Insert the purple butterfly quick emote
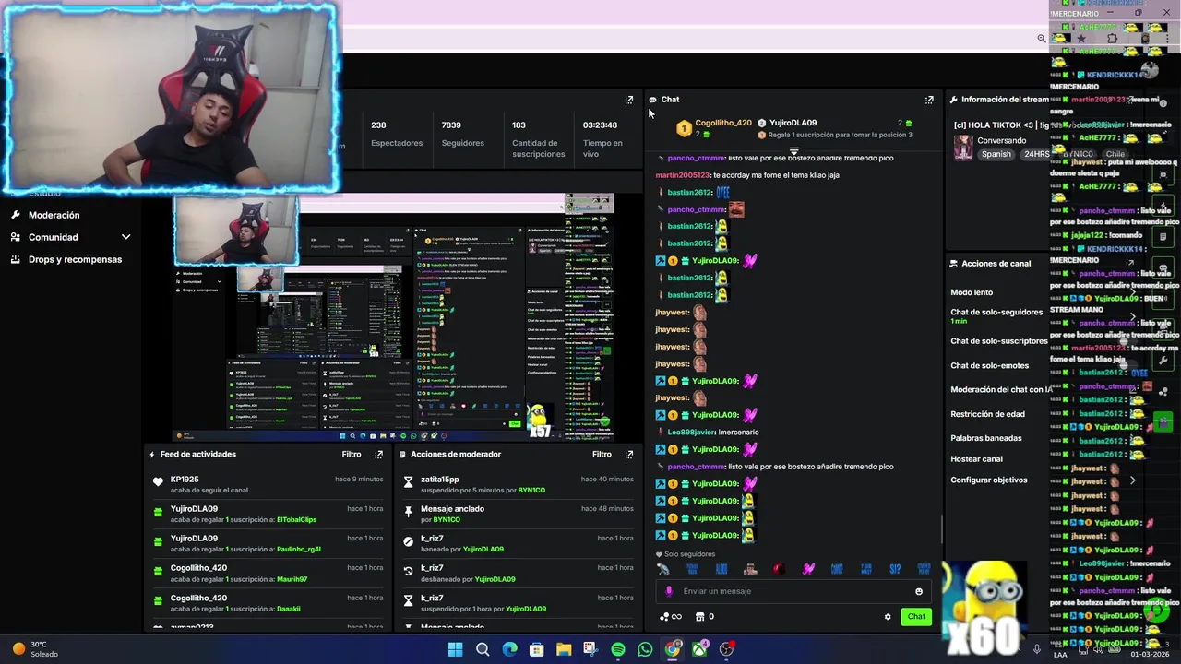 pos(808,569)
